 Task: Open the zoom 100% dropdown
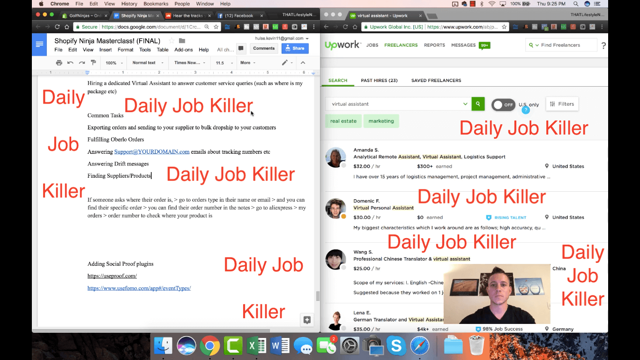point(114,63)
